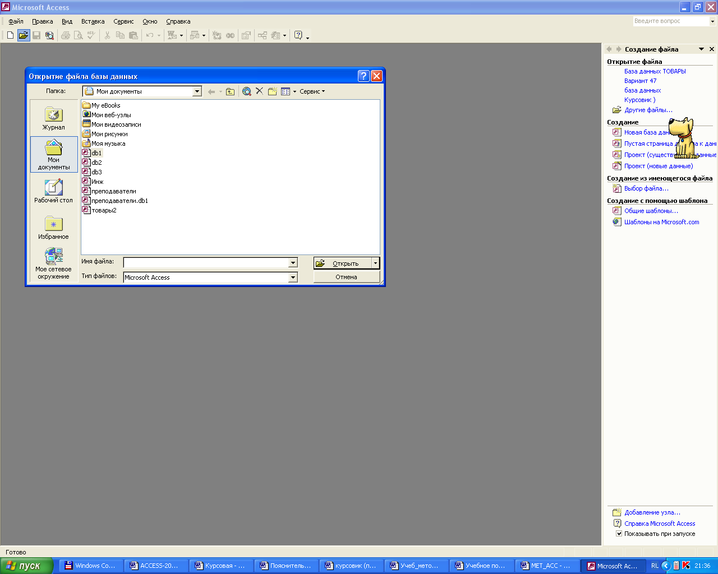
Task: Open the Вариант 47 recent file link
Action: pyautogui.click(x=640, y=81)
